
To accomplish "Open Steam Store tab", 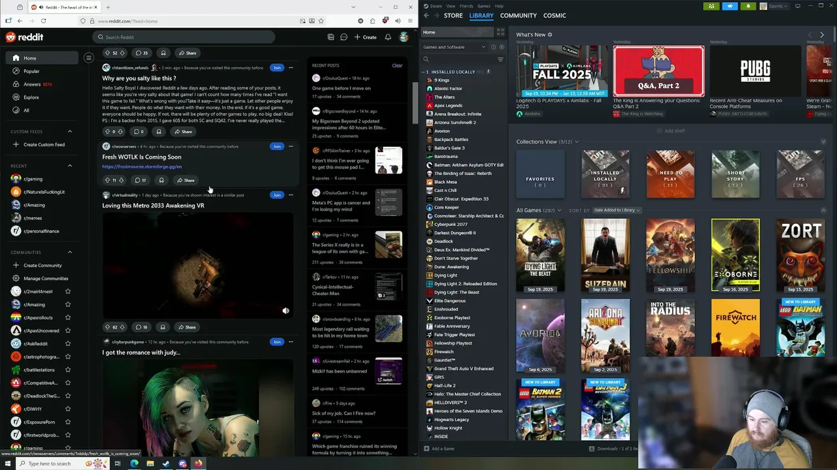I will [453, 16].
